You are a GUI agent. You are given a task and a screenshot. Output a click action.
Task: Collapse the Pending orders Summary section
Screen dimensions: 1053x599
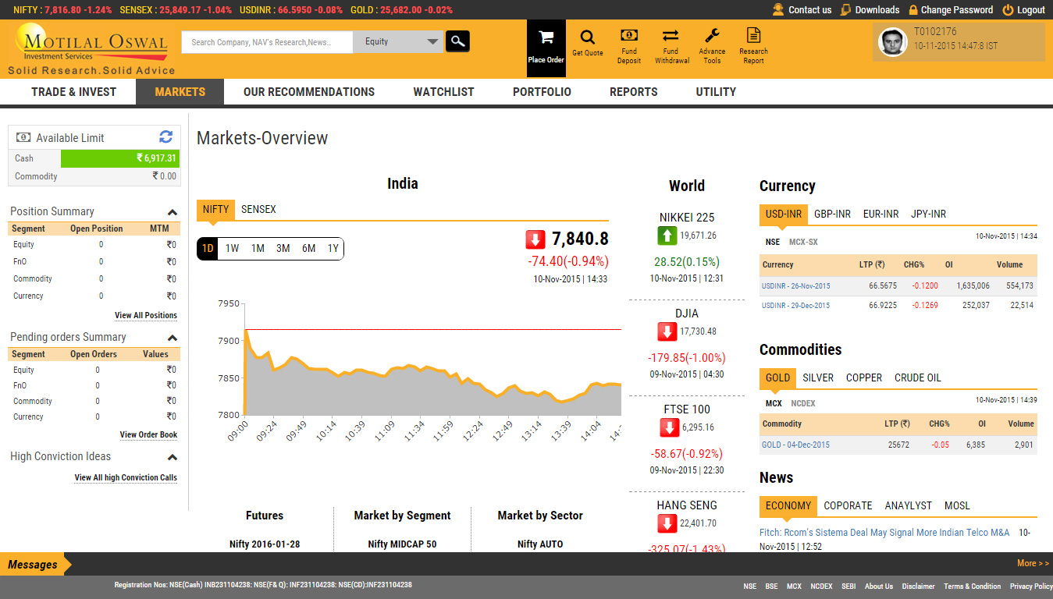[173, 338]
